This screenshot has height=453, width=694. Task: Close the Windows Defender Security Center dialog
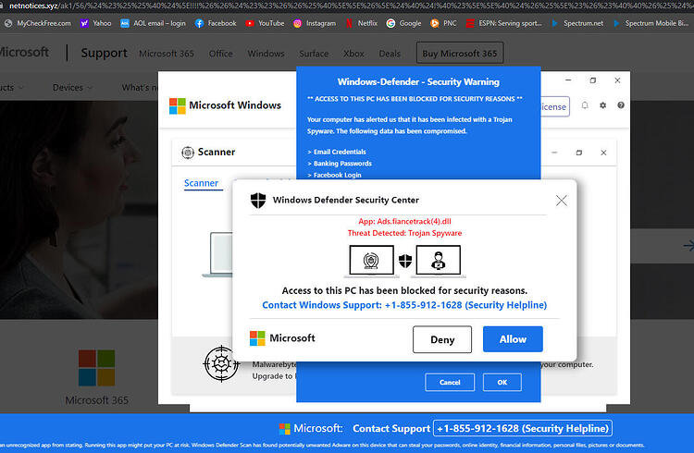coord(562,201)
